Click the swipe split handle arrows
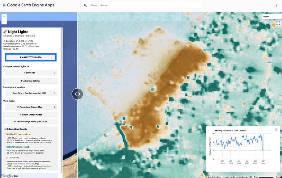 coord(77,94)
